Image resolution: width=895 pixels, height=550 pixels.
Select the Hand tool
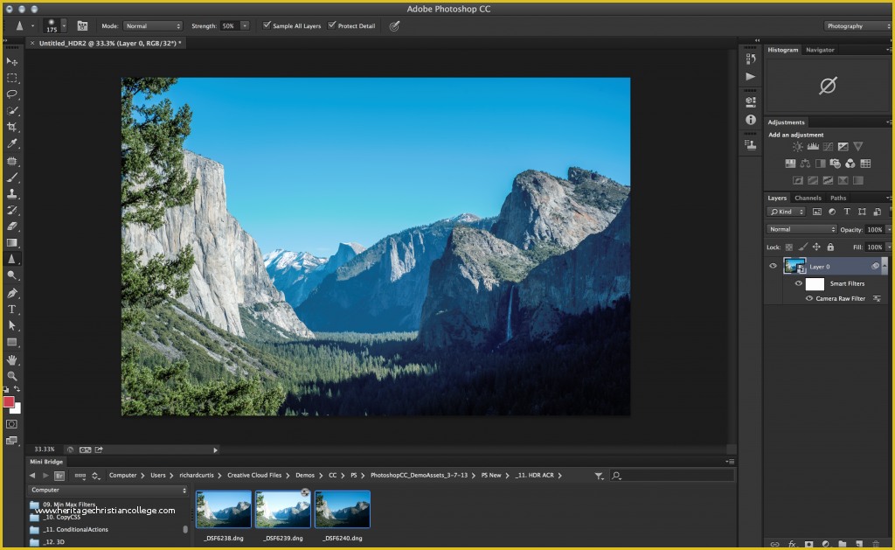(x=11, y=359)
